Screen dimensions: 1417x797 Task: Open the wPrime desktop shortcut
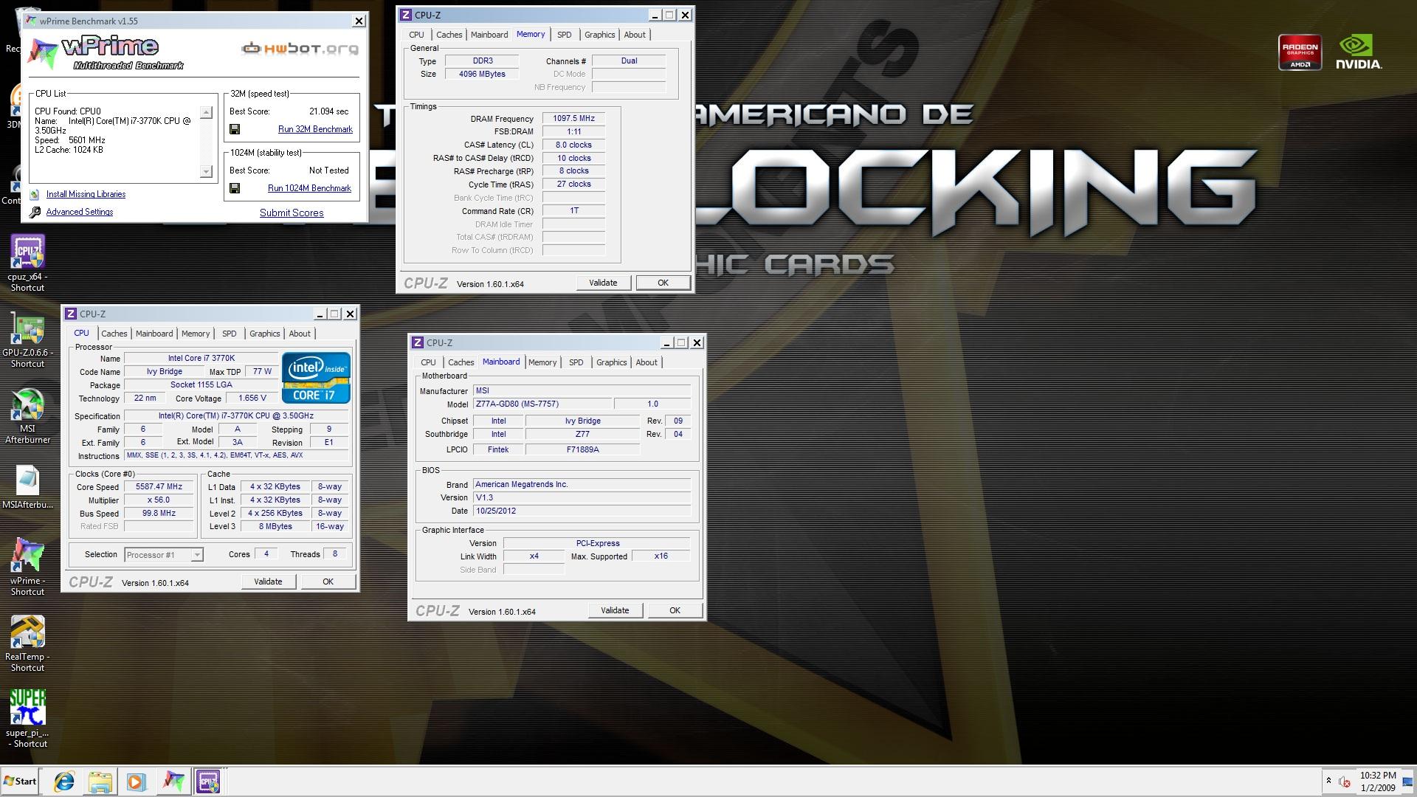(x=27, y=566)
